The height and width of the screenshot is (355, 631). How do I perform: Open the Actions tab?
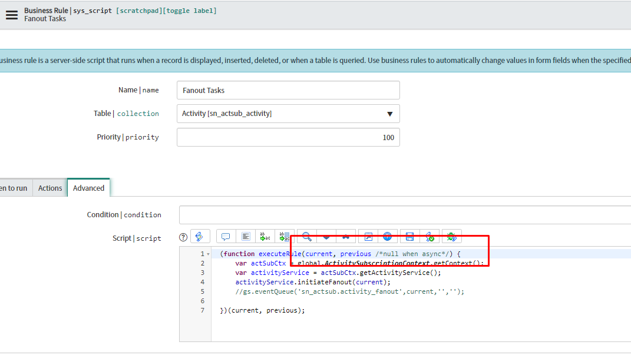tap(49, 188)
